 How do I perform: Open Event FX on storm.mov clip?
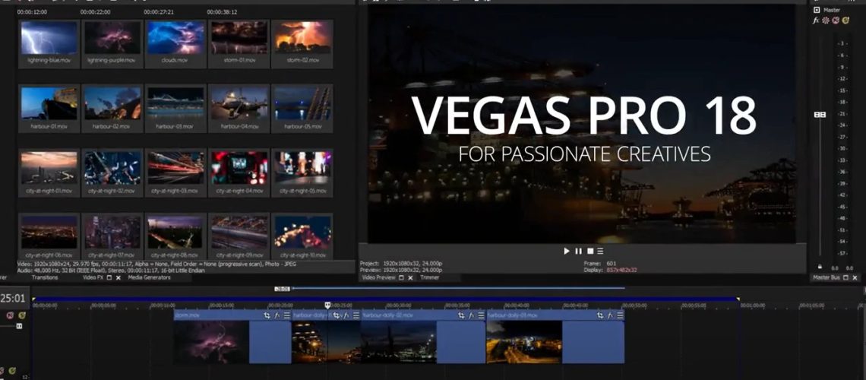277,315
